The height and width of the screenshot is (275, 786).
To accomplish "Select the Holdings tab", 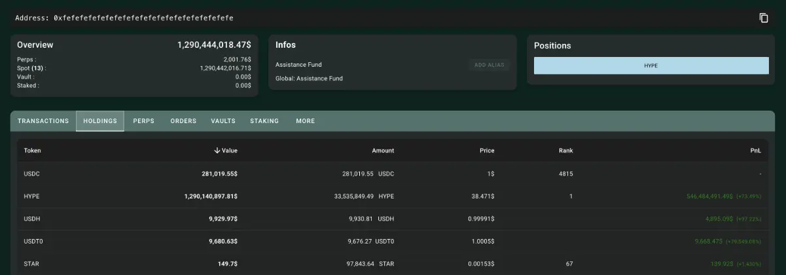I will [x=100, y=121].
